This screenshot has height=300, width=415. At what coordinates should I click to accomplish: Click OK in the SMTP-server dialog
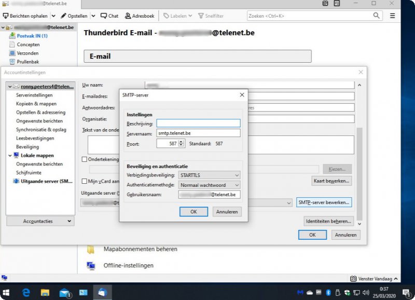[x=193, y=212]
